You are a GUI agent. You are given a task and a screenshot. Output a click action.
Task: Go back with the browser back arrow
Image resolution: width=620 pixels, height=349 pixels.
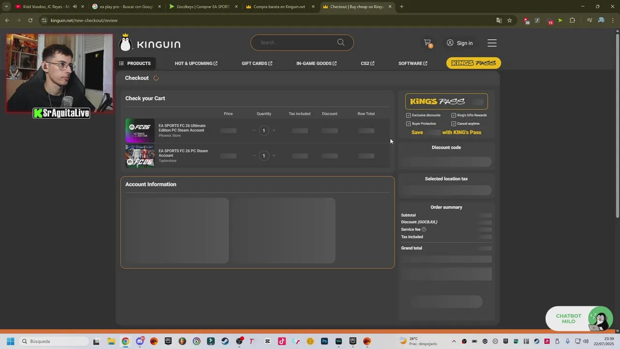[7, 20]
